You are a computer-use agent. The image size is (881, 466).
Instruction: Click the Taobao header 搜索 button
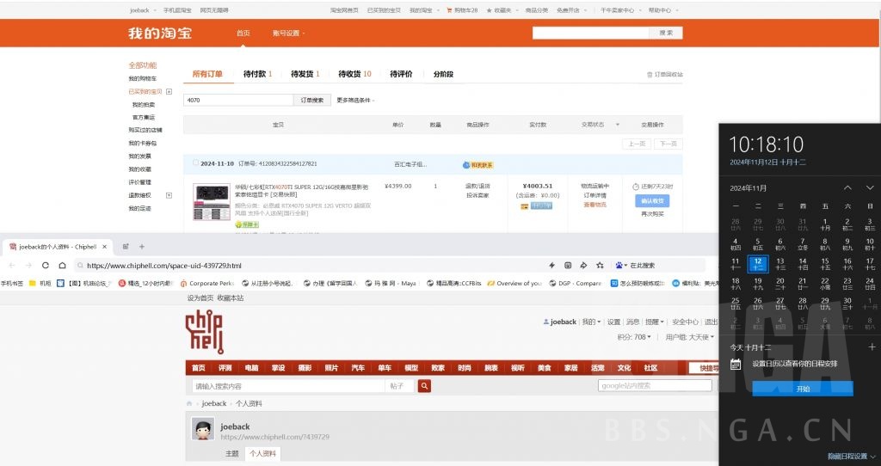click(666, 33)
